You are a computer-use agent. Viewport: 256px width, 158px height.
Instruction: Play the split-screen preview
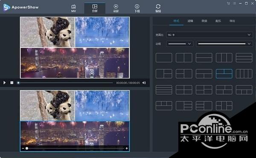(x=5, y=83)
